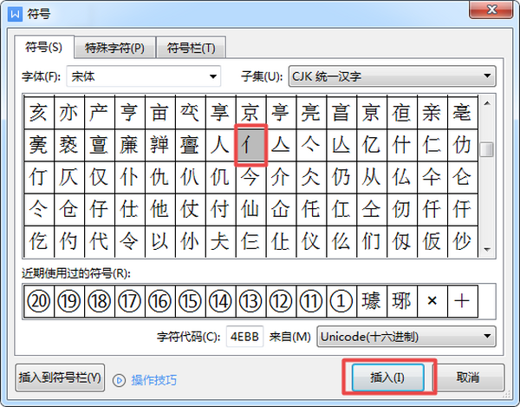
Task: Select the 今 character in the grid
Action: (250, 177)
